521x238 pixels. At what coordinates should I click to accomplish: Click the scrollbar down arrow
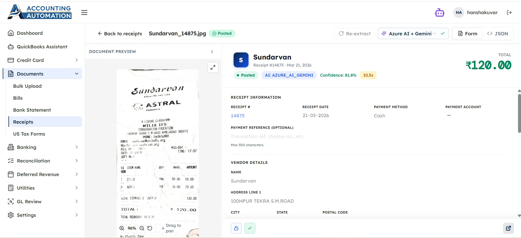(519, 216)
